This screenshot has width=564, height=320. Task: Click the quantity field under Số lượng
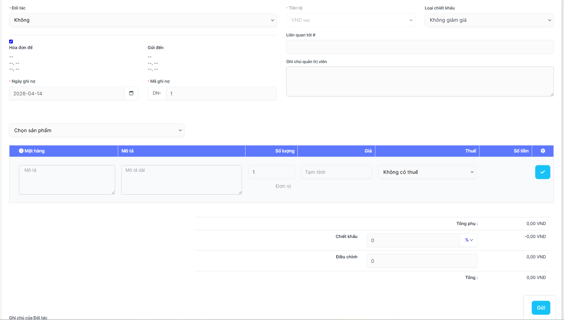[x=271, y=172]
